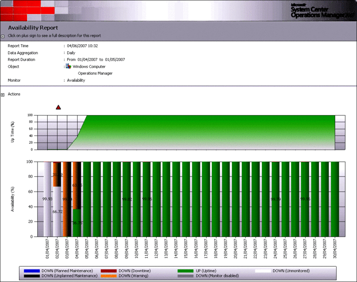
Task: Select the black Unplanned Maintenance legend swatch
Action: (x=31, y=275)
